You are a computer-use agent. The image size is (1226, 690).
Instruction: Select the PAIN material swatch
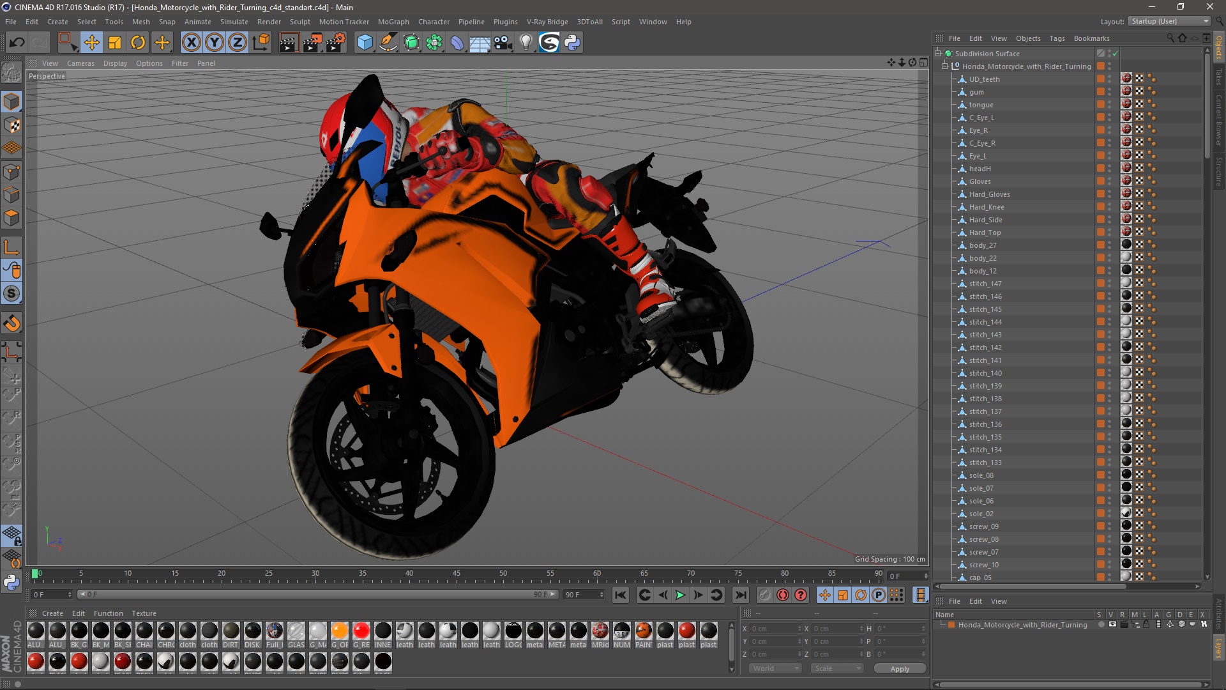point(644,631)
